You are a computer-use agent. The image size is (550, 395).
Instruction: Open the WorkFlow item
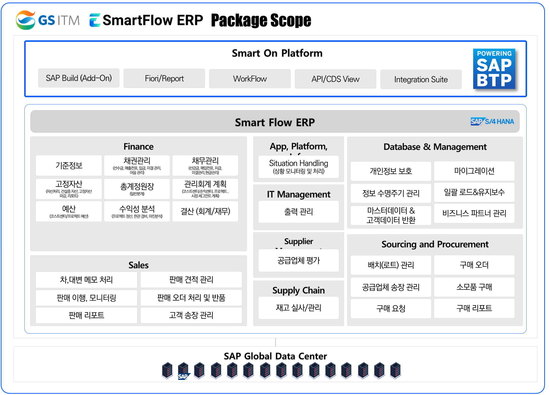point(250,79)
